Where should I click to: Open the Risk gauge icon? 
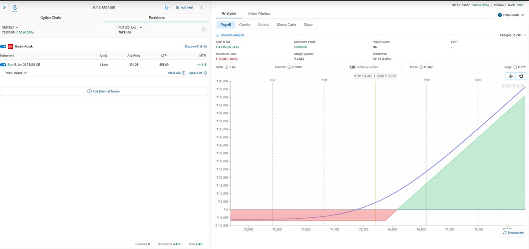(15, 7)
